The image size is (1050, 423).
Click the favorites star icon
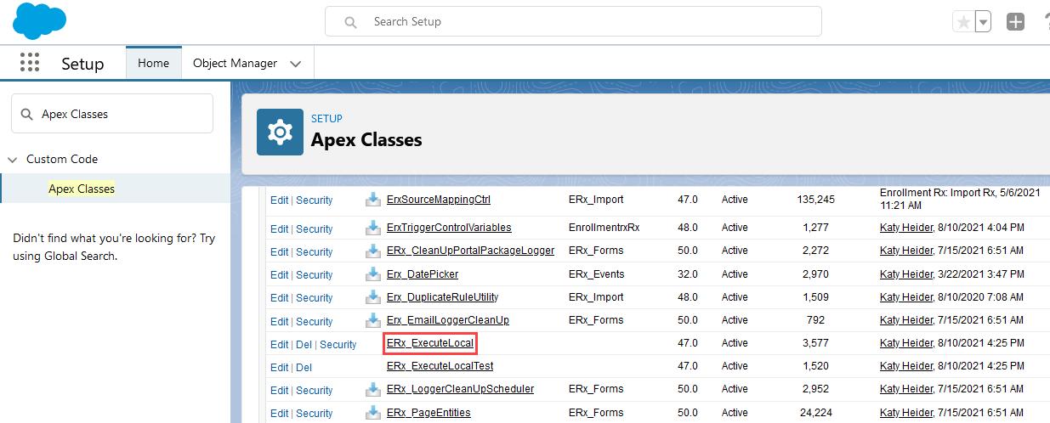coord(963,23)
